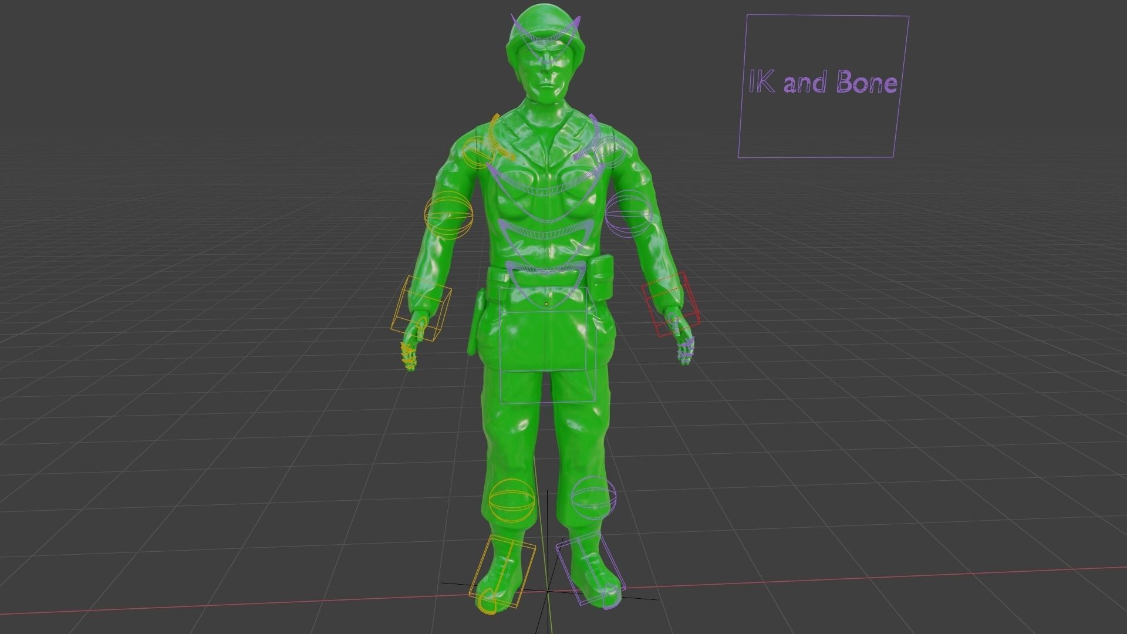Select the yellow toe roll control ring
The width and height of the screenshot is (1127, 634).
point(487,603)
